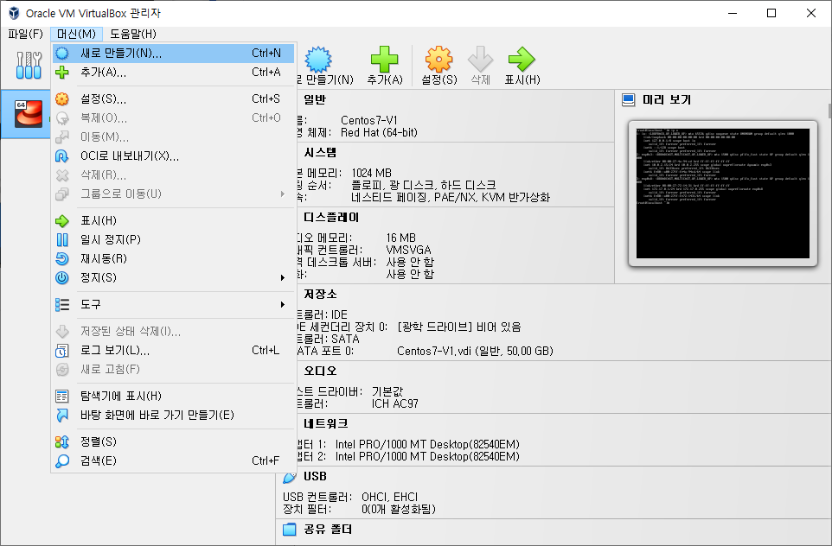Click the 네트워크 section header

click(x=326, y=423)
